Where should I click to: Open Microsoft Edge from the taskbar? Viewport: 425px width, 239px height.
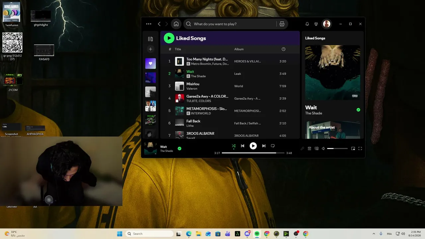[189, 234]
